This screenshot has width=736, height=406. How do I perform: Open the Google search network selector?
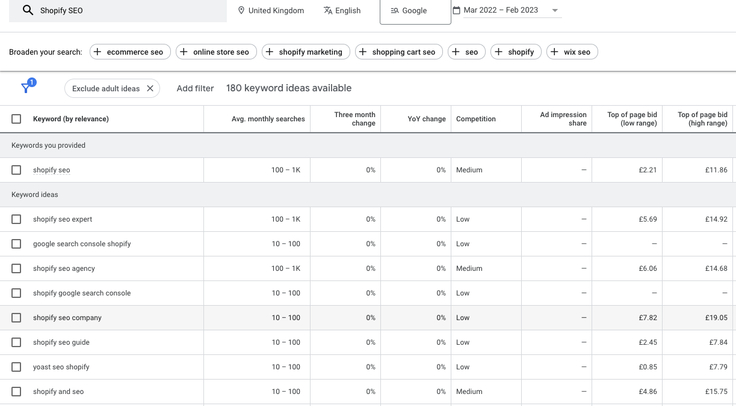tap(415, 11)
